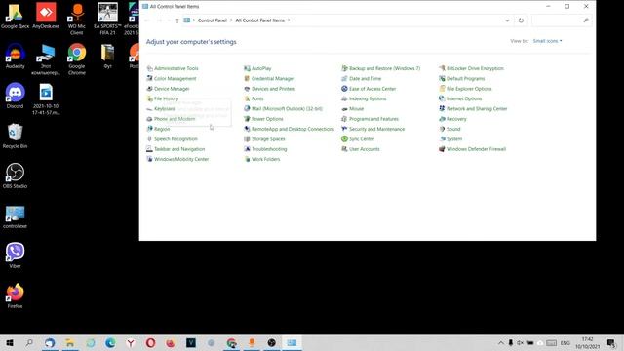Screen dimensions: 624x351
Task: Open the Sync Center icon
Action: pos(344,138)
